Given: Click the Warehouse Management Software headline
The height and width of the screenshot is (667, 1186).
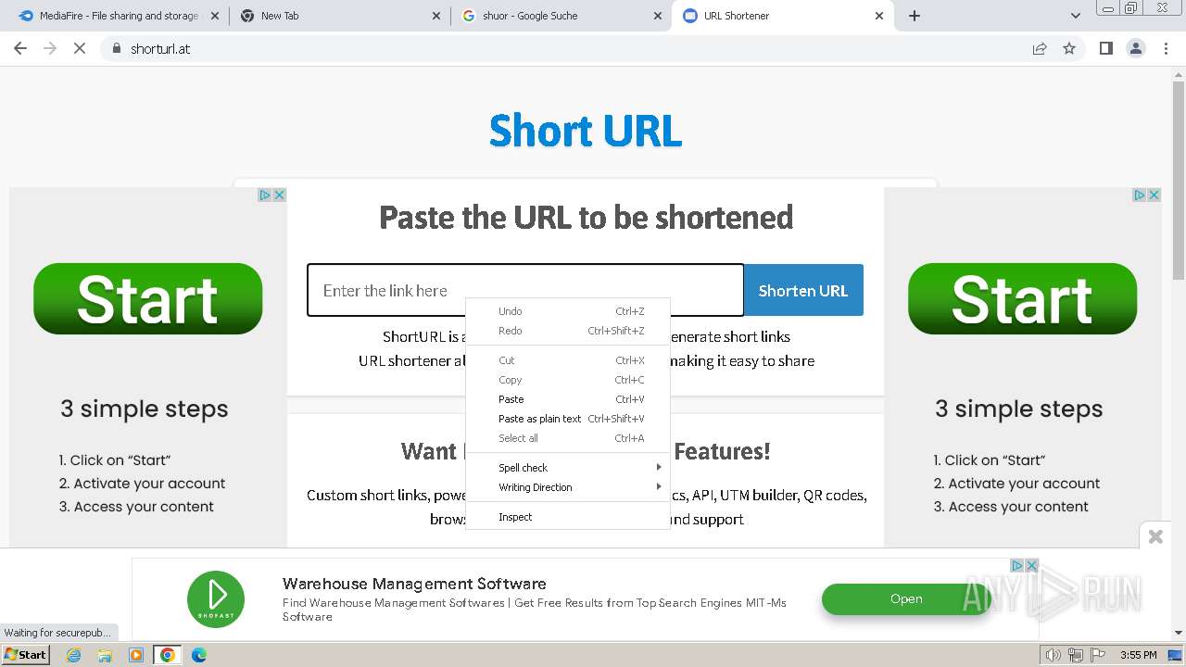Looking at the screenshot, I should pyautogui.click(x=414, y=584).
